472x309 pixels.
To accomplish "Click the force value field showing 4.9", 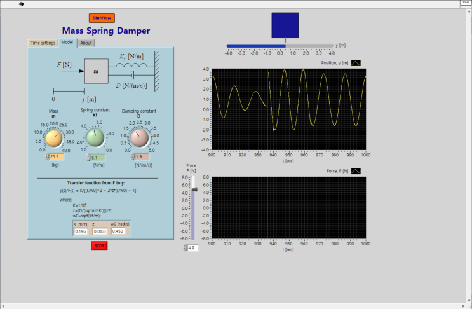I will (x=193, y=247).
